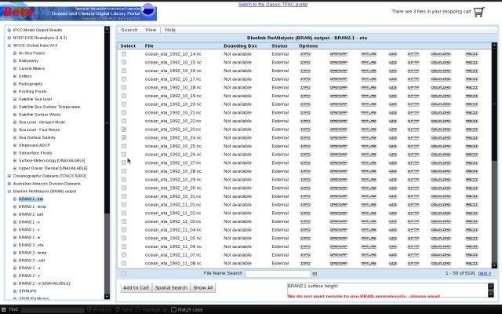Viewport: 502px width, 314px height.
Task: Click INFO for ocean_eta_1992_10_23.nc
Action: pyautogui.click(x=305, y=130)
